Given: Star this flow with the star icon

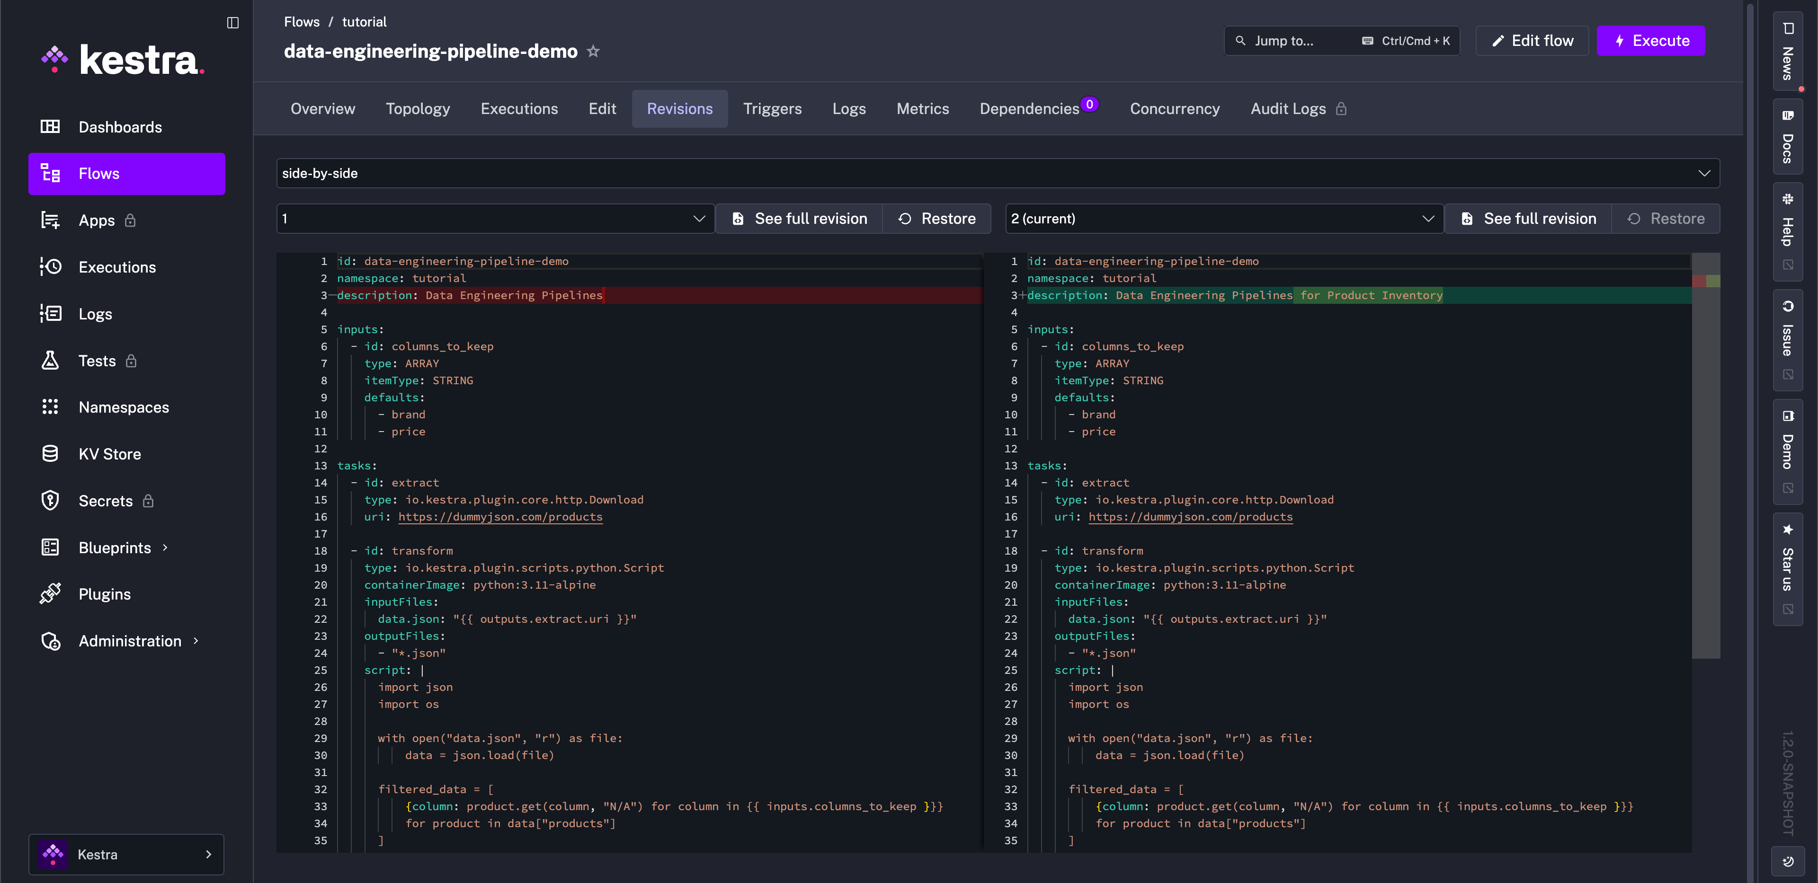Looking at the screenshot, I should pyautogui.click(x=594, y=51).
